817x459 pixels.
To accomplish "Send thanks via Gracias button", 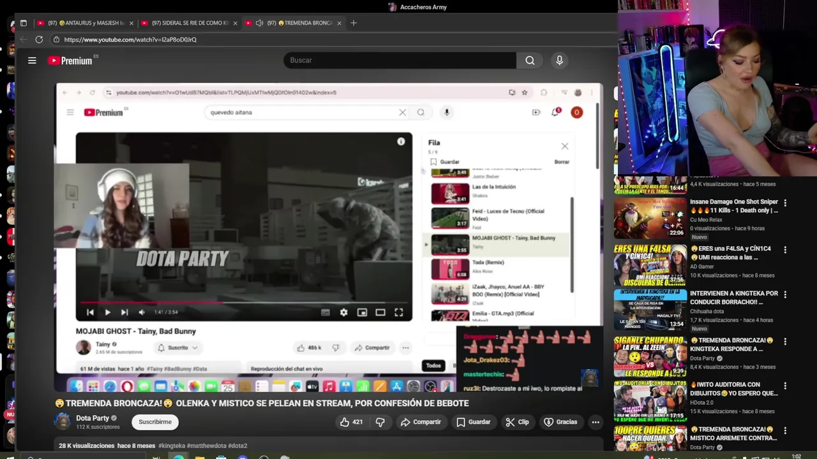I will 560,422.
